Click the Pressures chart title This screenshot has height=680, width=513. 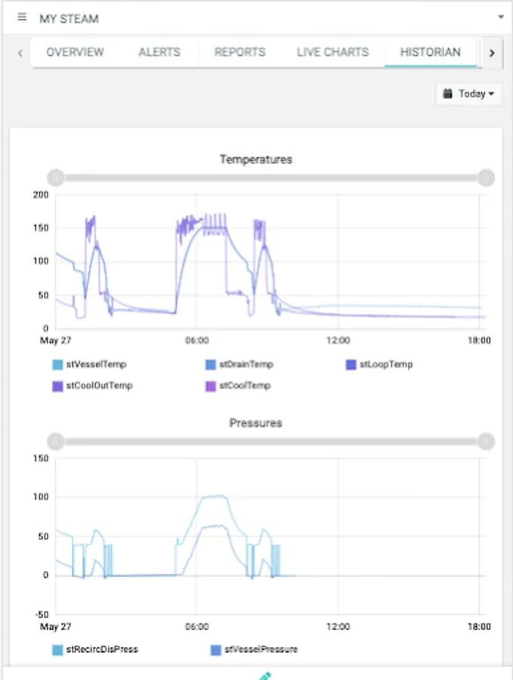[x=256, y=423]
